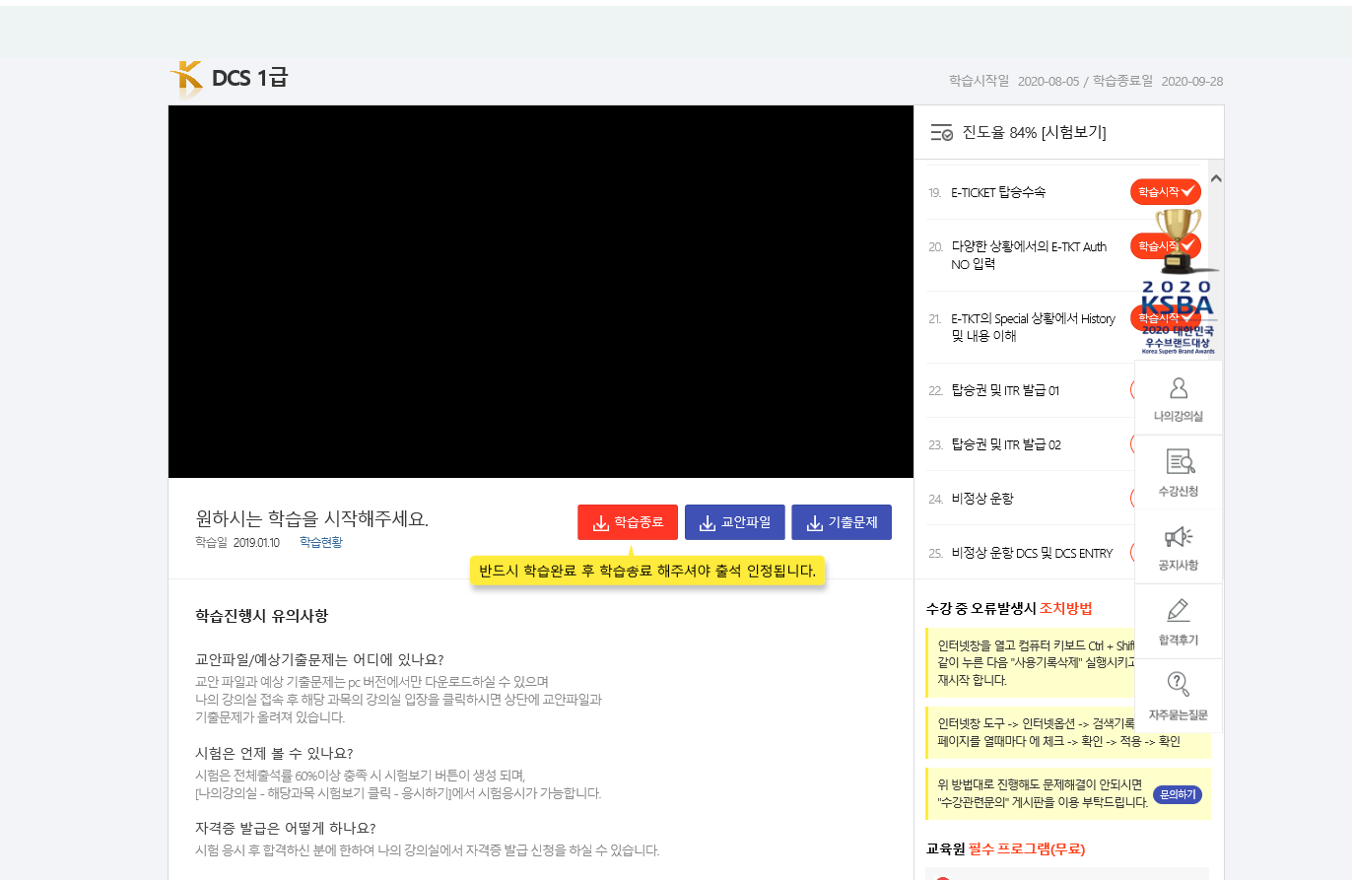Start lesson 19 E-TICKET 탑승수속
The width and height of the screenshot is (1352, 880).
pos(1165,192)
